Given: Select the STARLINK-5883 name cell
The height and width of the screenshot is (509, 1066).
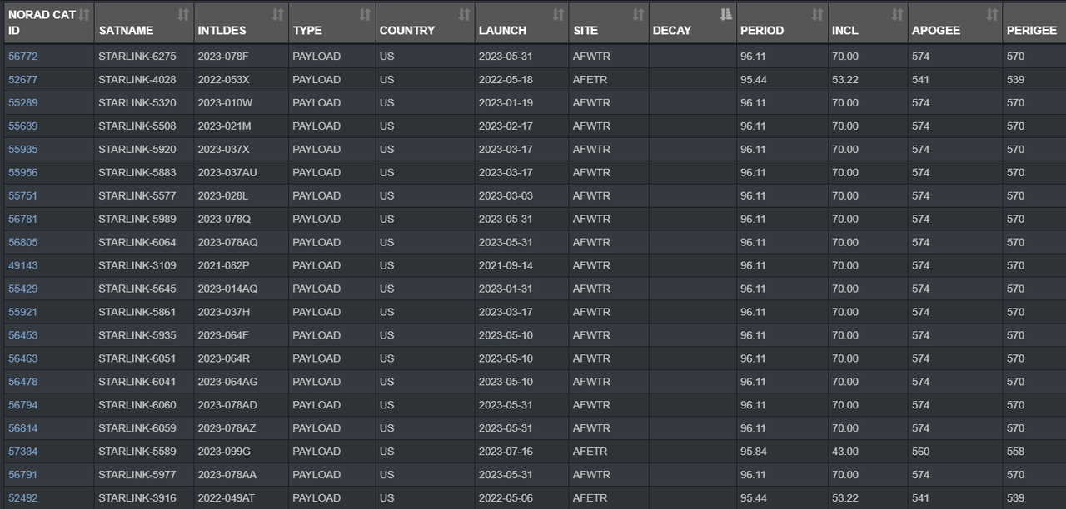Looking at the screenshot, I should (144, 173).
